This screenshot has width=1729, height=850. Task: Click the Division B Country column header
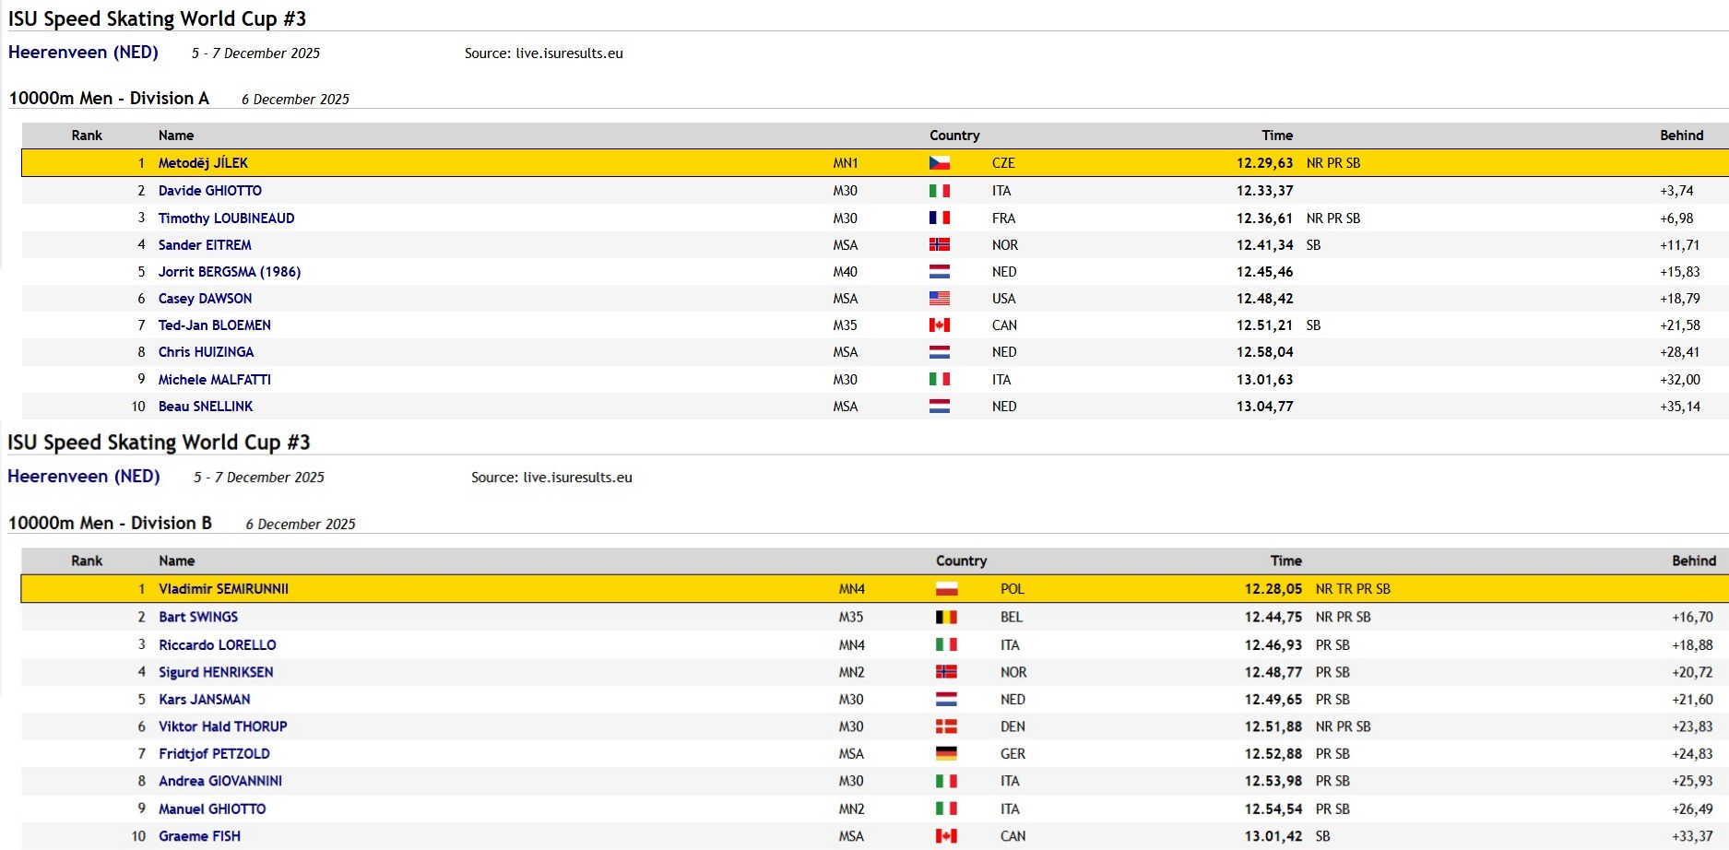[x=961, y=561]
